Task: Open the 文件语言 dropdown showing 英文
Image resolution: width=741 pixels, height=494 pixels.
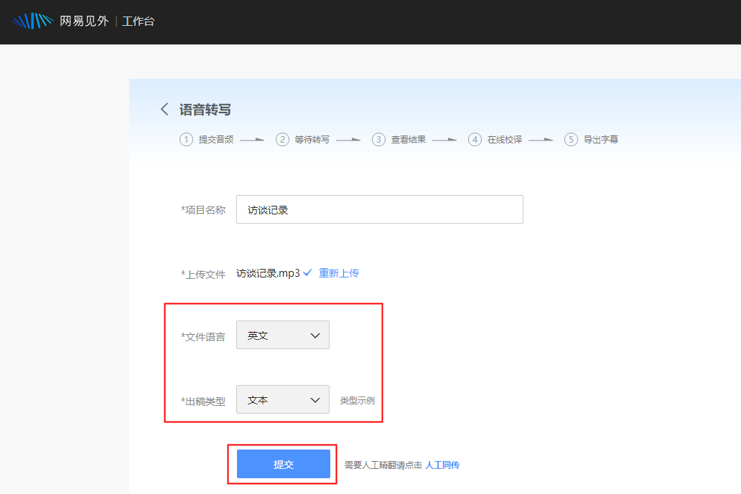Action: (283, 335)
